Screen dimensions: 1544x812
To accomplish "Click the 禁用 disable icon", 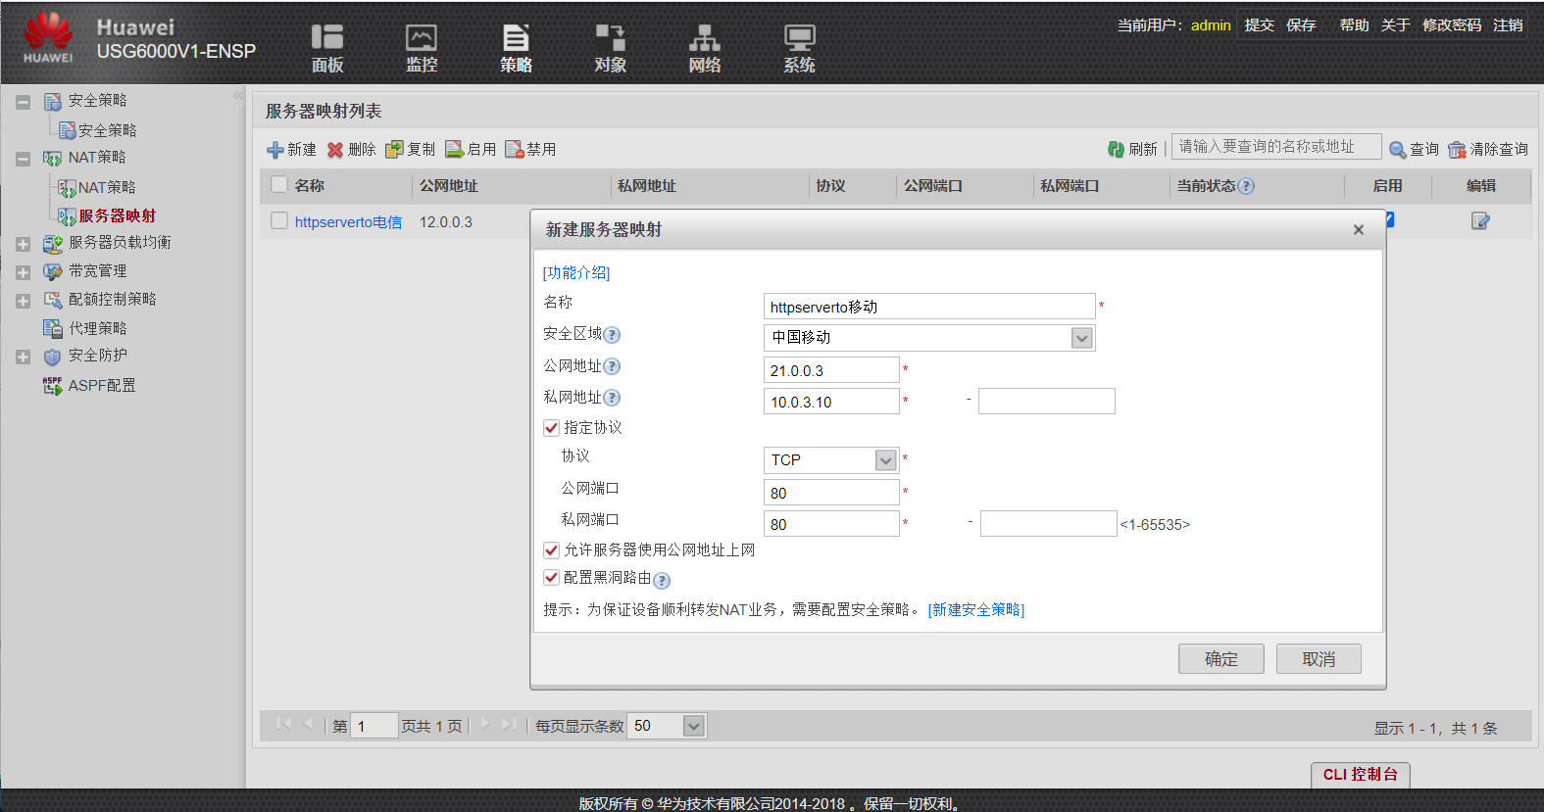I will [514, 150].
